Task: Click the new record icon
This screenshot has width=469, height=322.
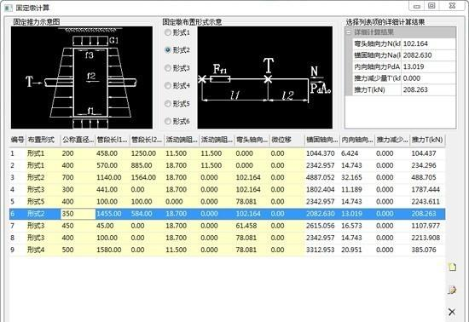Action: (x=453, y=267)
